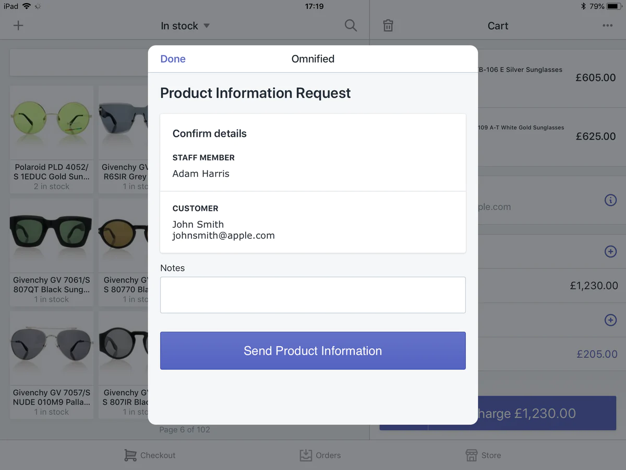Expand the In stock filter dropdown
626x470 pixels.
tap(185, 26)
